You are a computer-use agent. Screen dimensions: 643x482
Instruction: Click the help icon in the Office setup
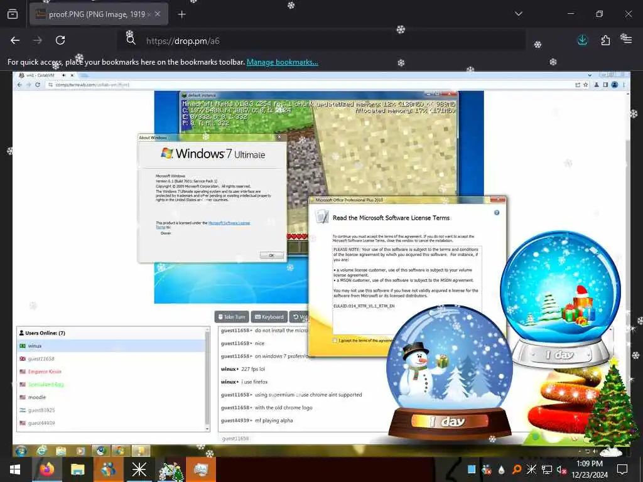[497, 213]
